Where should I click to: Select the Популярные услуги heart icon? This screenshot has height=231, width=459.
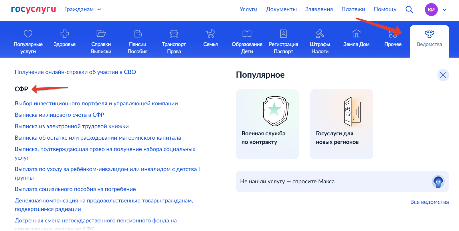[28, 34]
